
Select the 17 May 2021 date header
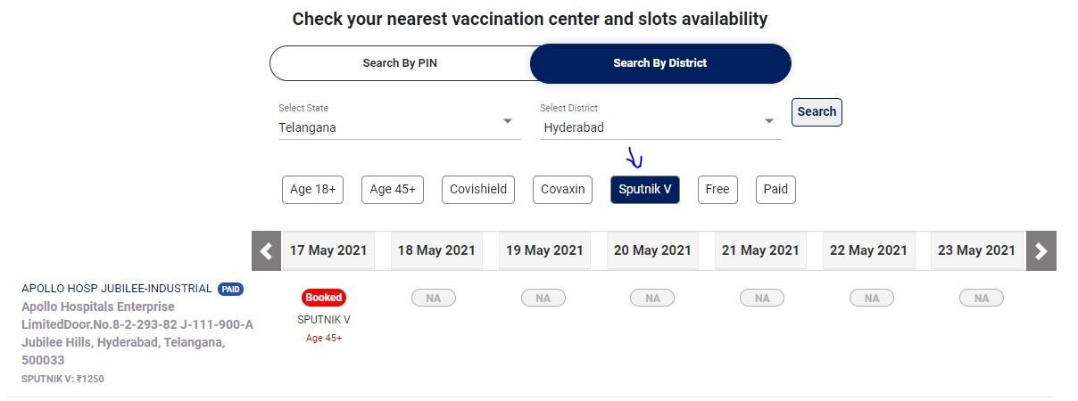pos(328,250)
